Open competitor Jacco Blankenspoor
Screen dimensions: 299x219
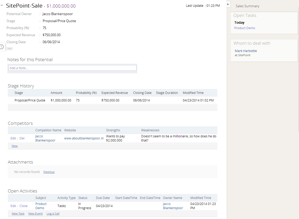pyautogui.click(x=45, y=138)
